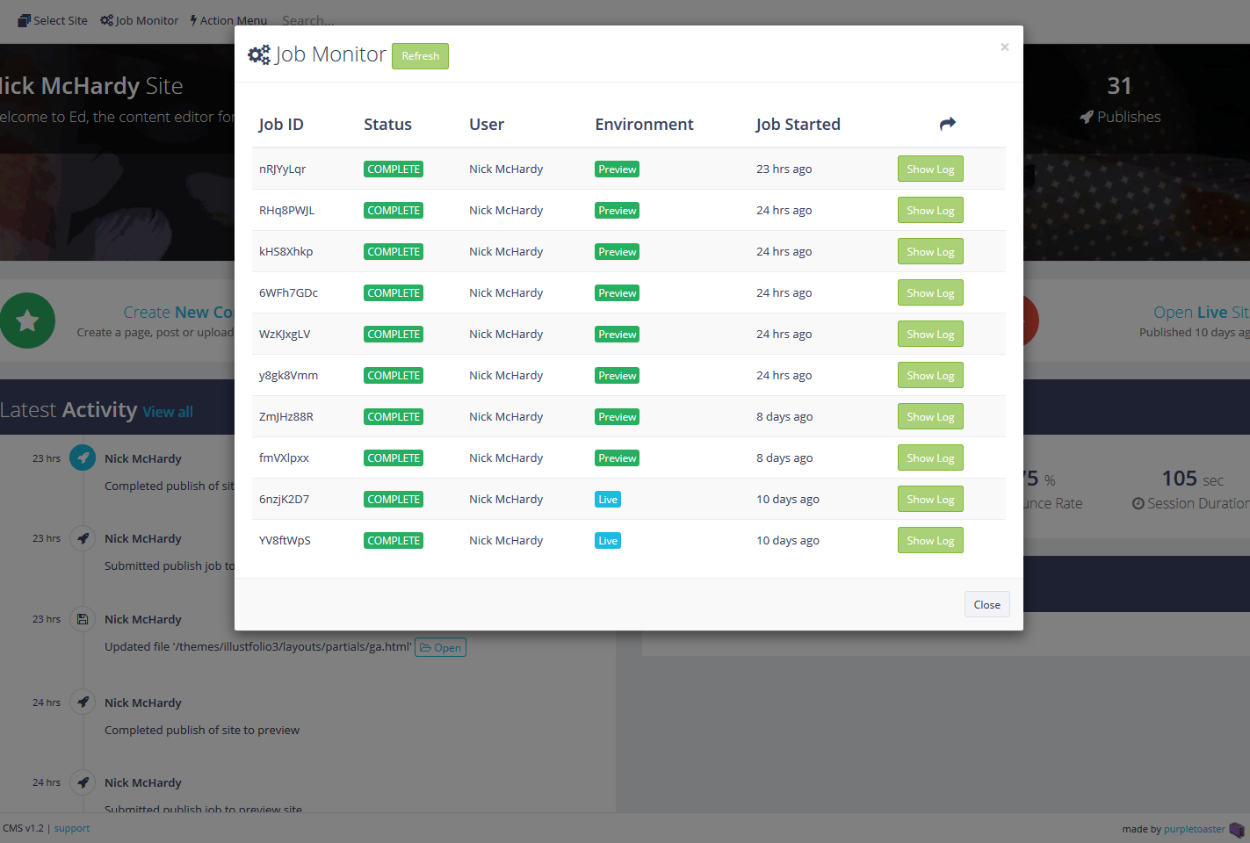This screenshot has height=843, width=1250.
Task: Click Preview badge in ZmJHz88R row
Action: point(617,417)
